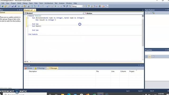169x95 pixels.
Task: Open the Debug menu
Action: [x=25, y=3]
